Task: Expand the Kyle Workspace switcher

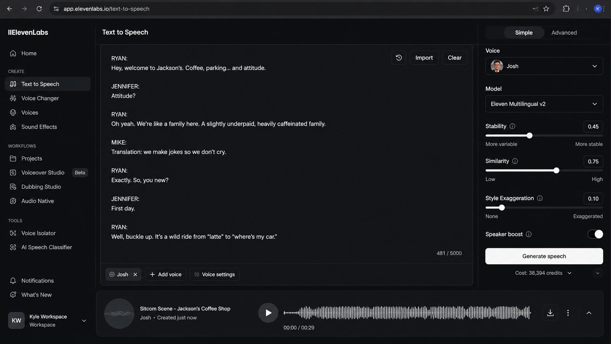Action: coord(84,321)
